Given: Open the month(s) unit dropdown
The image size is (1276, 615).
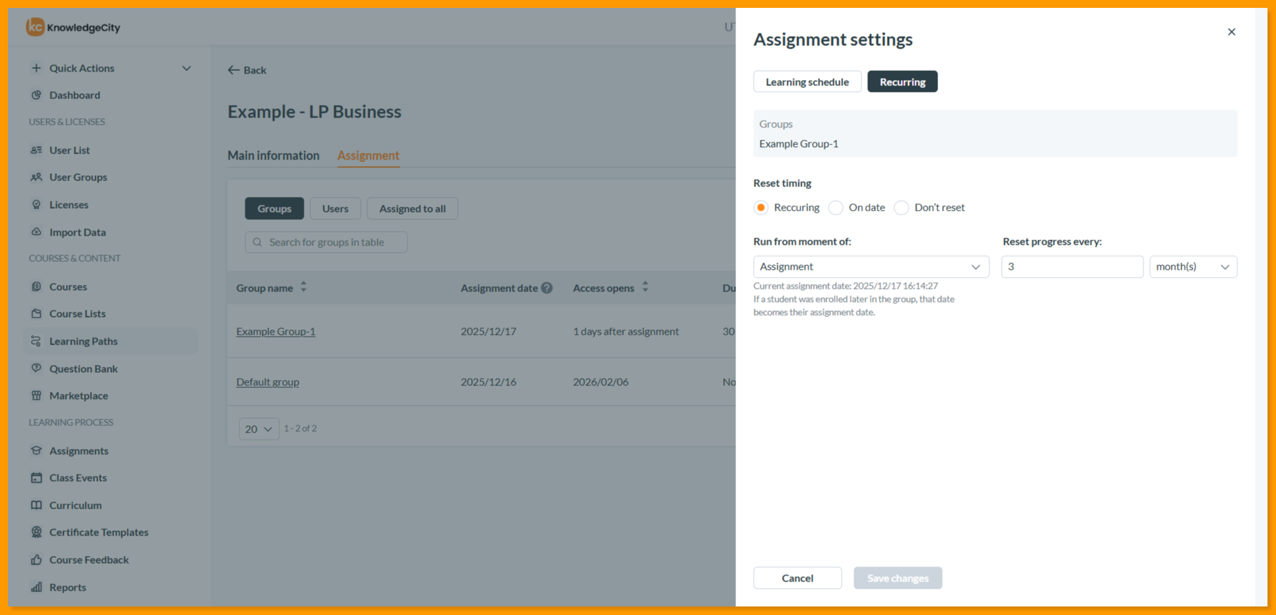Looking at the screenshot, I should pyautogui.click(x=1193, y=267).
